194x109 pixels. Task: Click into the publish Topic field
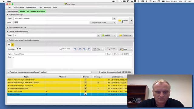tap(63, 18)
